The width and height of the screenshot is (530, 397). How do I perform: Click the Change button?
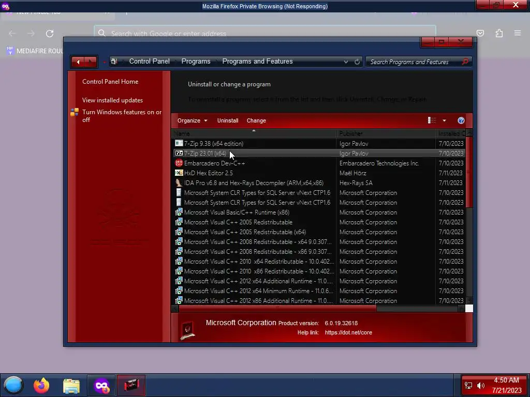pos(256,120)
